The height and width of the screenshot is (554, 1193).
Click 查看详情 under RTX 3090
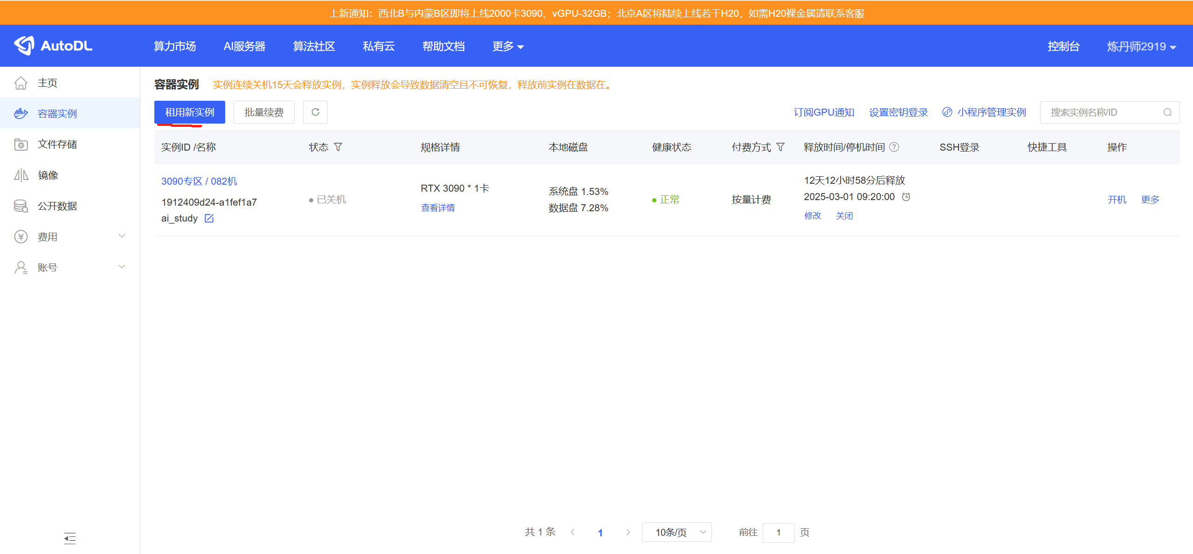pos(438,208)
